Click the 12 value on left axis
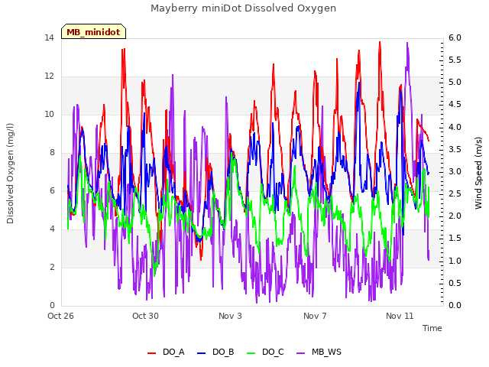The height and width of the screenshot is (367, 489). [x=49, y=76]
